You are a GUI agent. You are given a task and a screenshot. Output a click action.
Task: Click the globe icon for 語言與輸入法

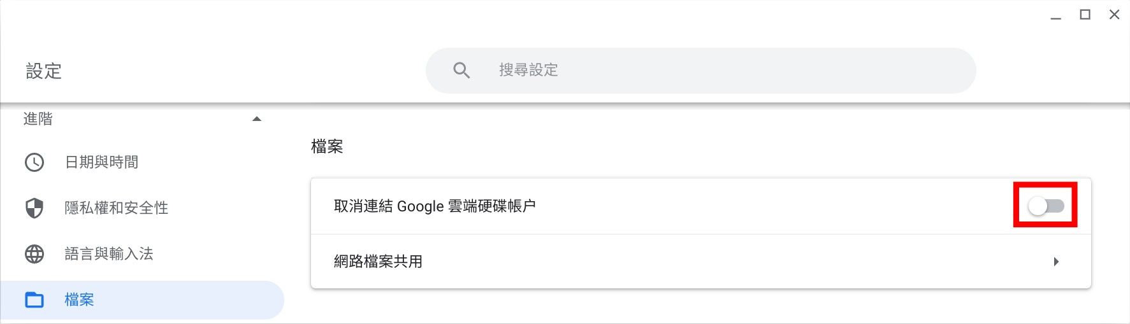tap(34, 254)
